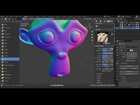Select the Draw sculpt brush
Image resolution: width=140 pixels, height=105 pixels.
[x=10, y=24]
